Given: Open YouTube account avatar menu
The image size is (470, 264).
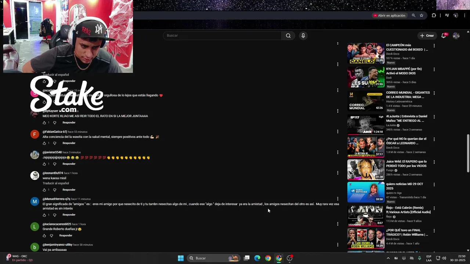Looking at the screenshot, I should point(456,36).
